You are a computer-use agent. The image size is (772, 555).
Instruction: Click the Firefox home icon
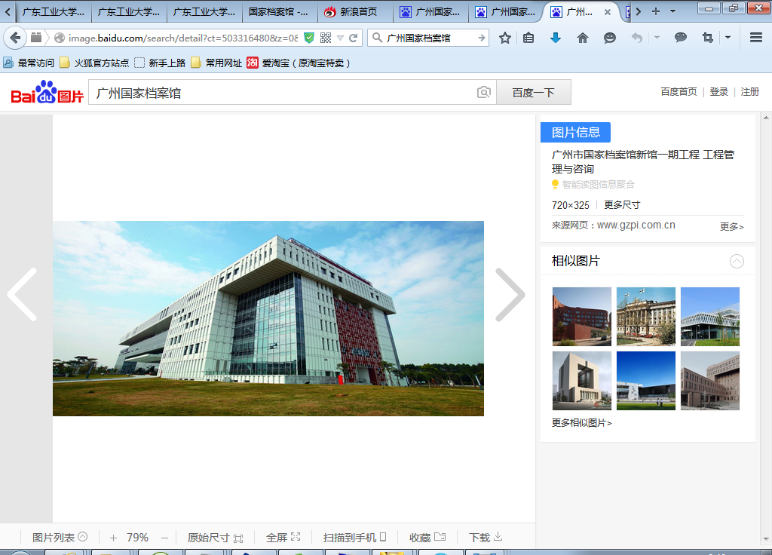(x=583, y=38)
